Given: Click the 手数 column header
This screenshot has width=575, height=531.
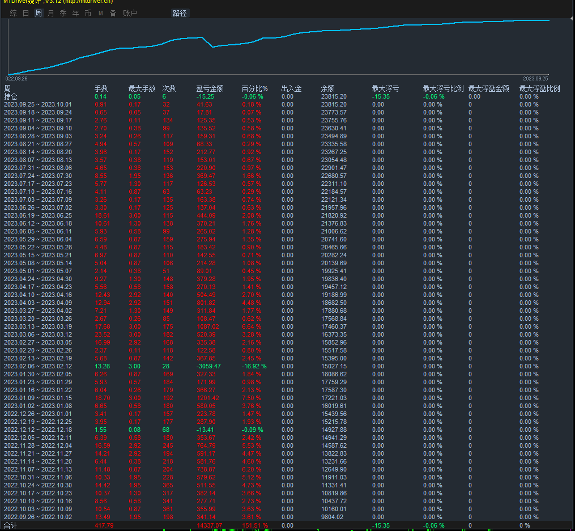Looking at the screenshot, I should pos(101,88).
